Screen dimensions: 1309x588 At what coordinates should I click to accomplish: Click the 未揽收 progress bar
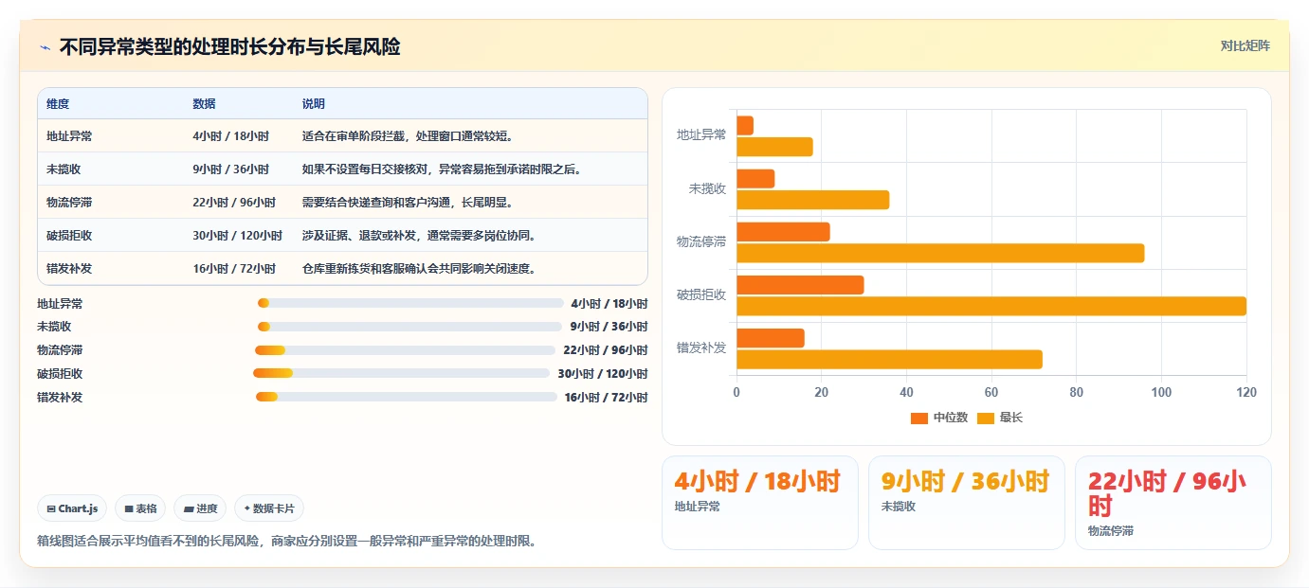click(410, 327)
